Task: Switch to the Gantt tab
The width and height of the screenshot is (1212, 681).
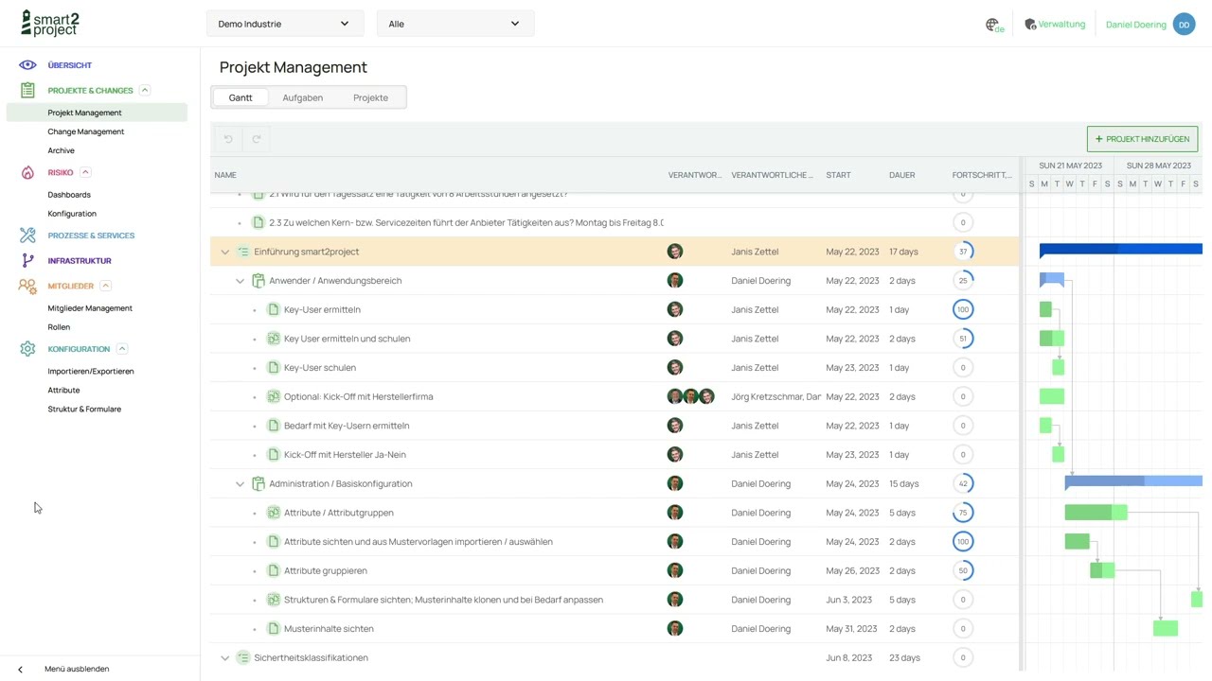Action: 241,97
